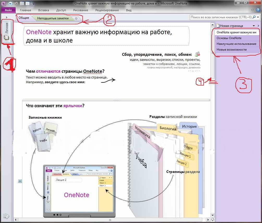Screen dimensions: 262x223
Task: Open the search scope dropdown arrow
Action: (258, 17)
